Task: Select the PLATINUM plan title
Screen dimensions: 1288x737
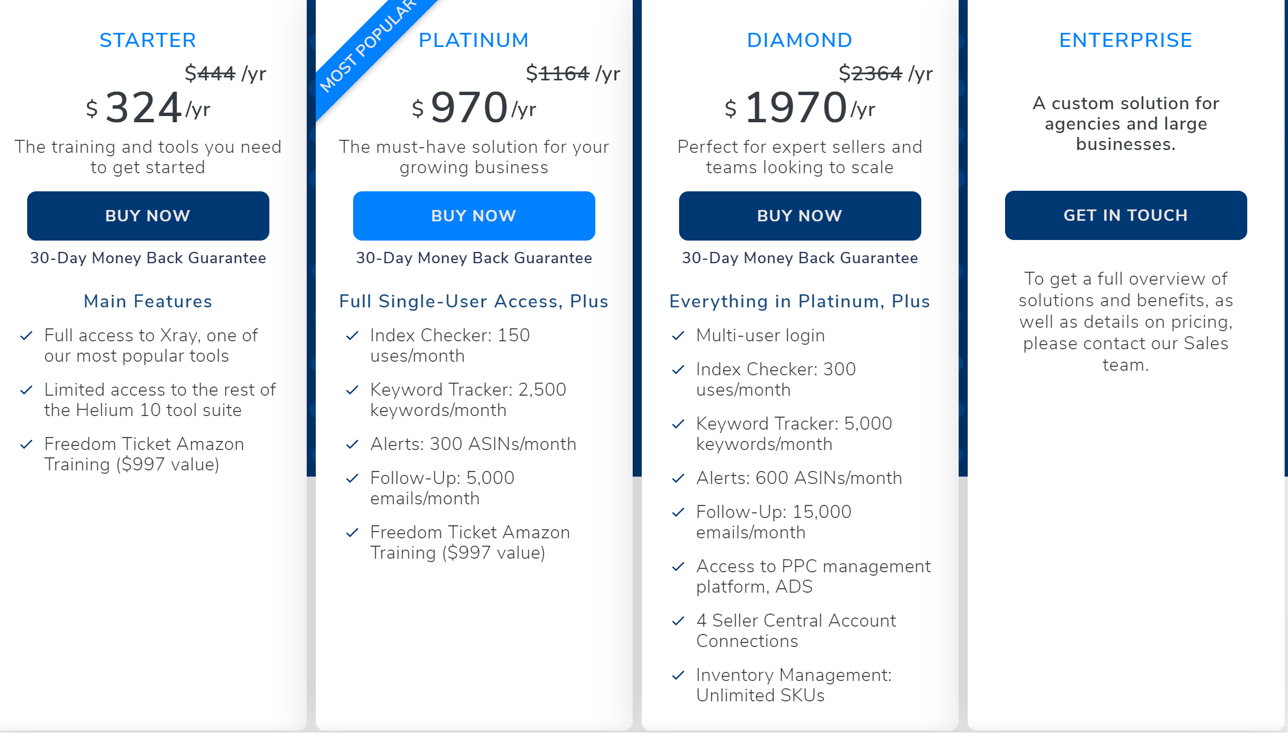Action: [x=474, y=40]
